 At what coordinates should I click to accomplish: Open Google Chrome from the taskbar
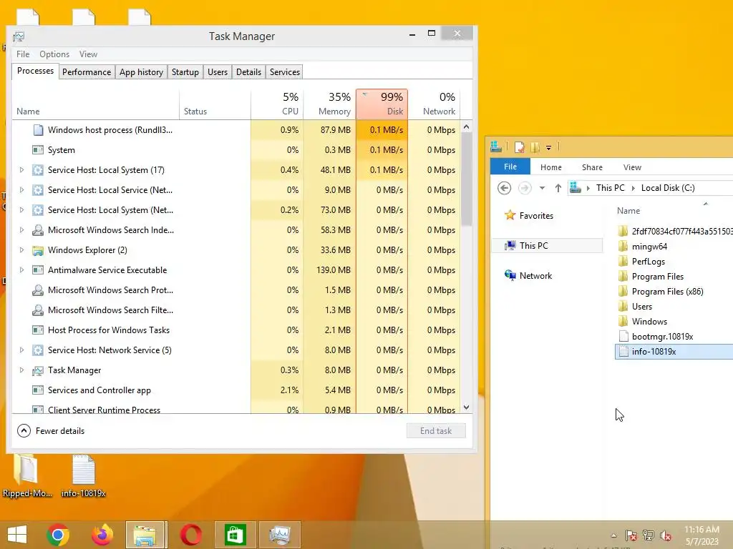58,535
